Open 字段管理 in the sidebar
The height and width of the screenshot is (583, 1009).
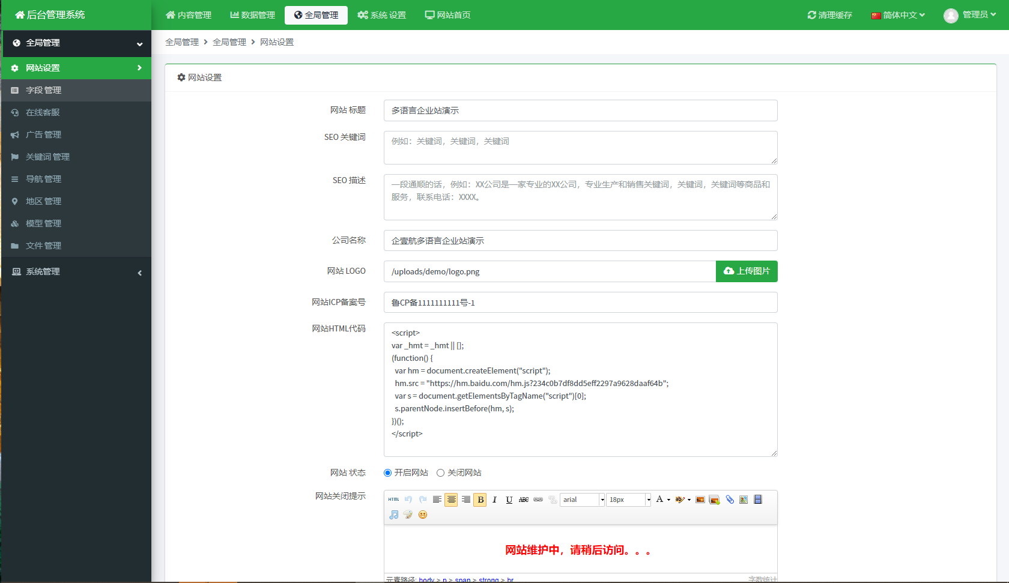click(x=76, y=90)
